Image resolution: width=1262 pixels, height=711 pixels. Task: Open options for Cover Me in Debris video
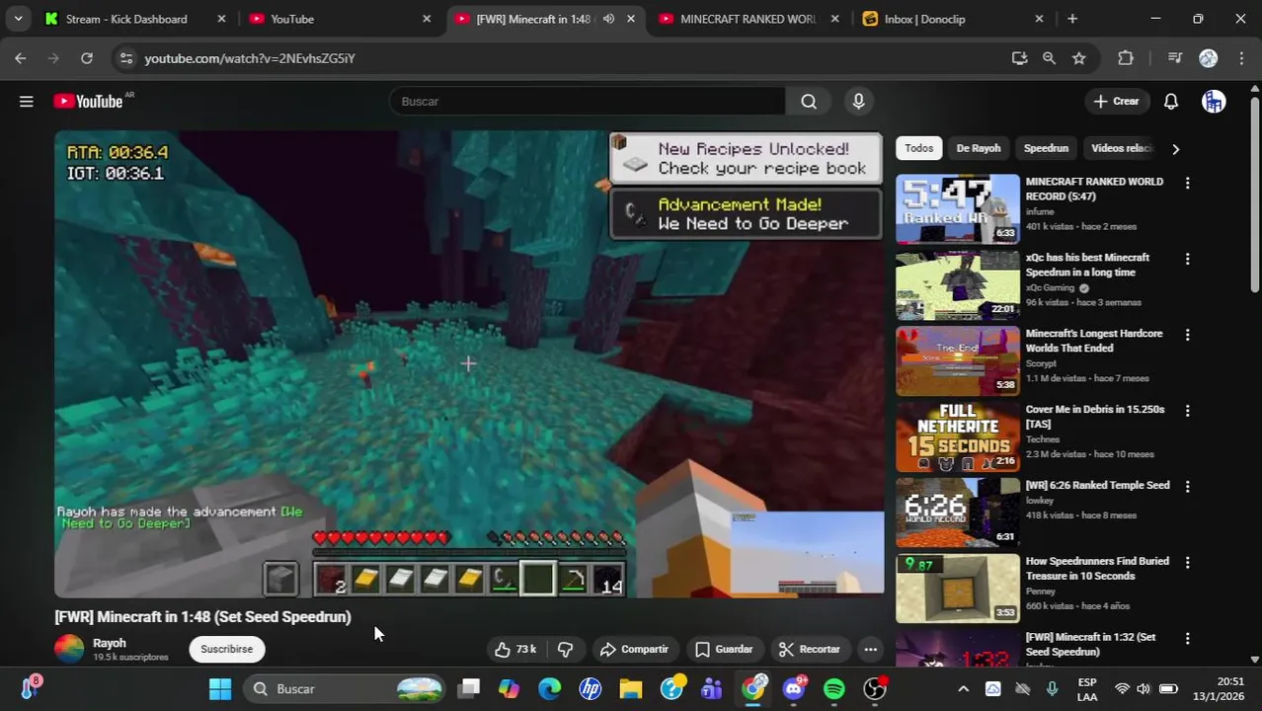click(x=1187, y=410)
